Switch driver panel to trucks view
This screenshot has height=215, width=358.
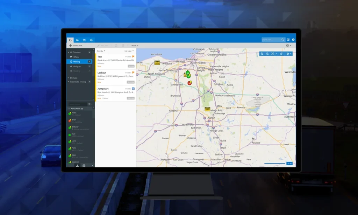coord(84,165)
